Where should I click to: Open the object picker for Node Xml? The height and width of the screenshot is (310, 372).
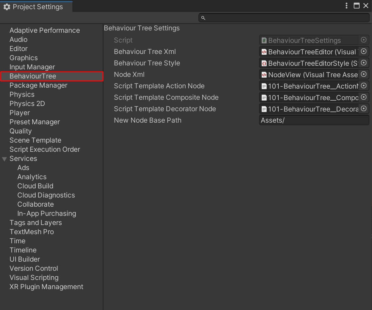(364, 74)
